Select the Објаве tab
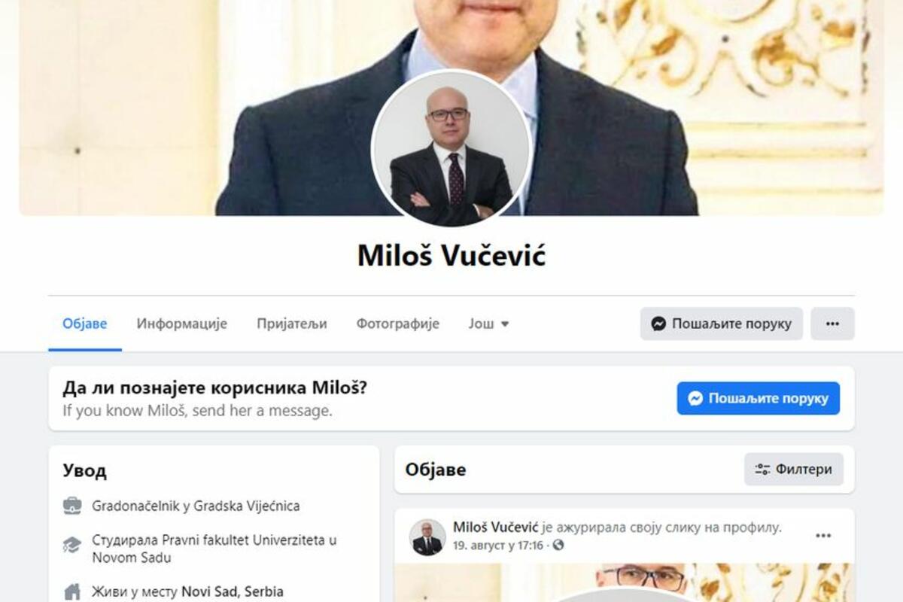 pyautogui.click(x=84, y=324)
